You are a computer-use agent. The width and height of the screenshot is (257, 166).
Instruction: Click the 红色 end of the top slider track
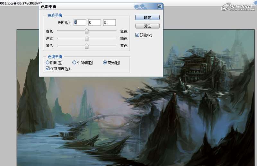115,31
